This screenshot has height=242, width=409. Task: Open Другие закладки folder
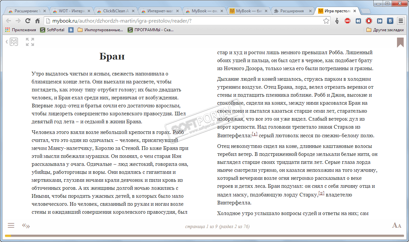[x=385, y=30]
